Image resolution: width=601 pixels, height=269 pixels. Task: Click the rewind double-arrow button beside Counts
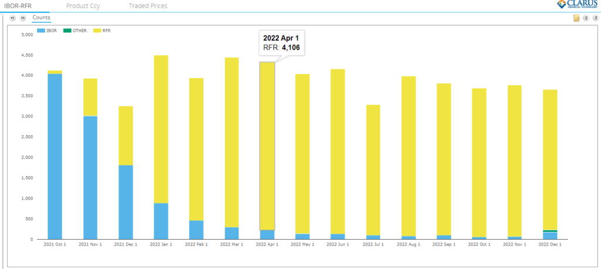(12, 18)
